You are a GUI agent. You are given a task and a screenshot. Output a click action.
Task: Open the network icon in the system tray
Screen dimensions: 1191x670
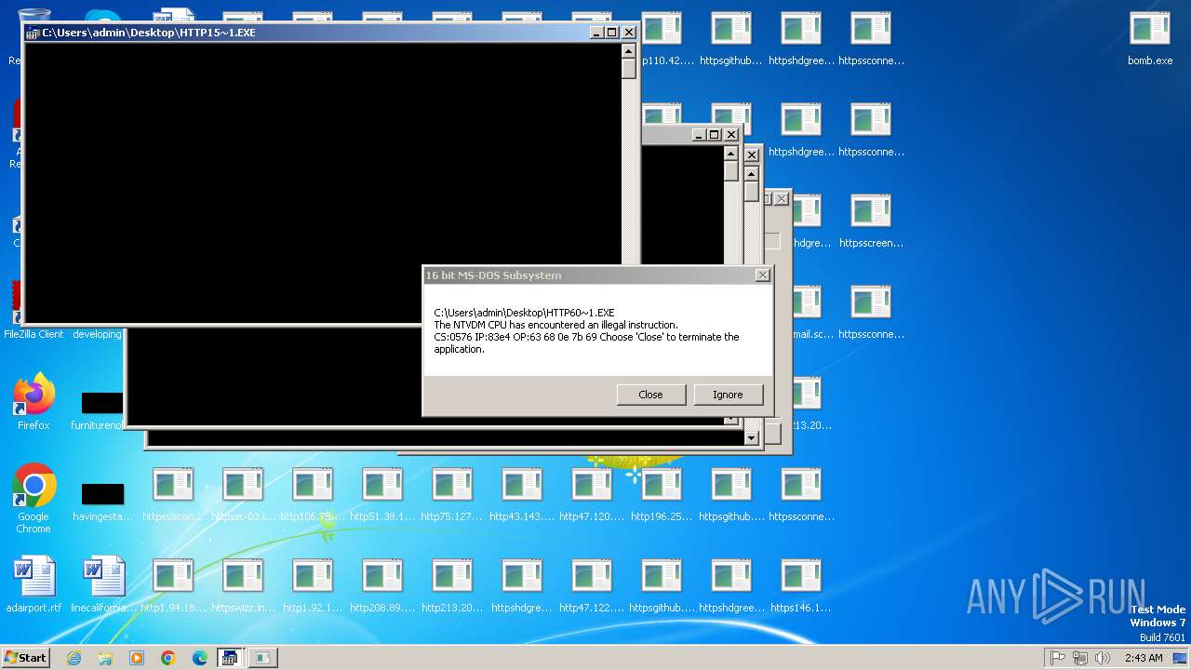click(1080, 658)
